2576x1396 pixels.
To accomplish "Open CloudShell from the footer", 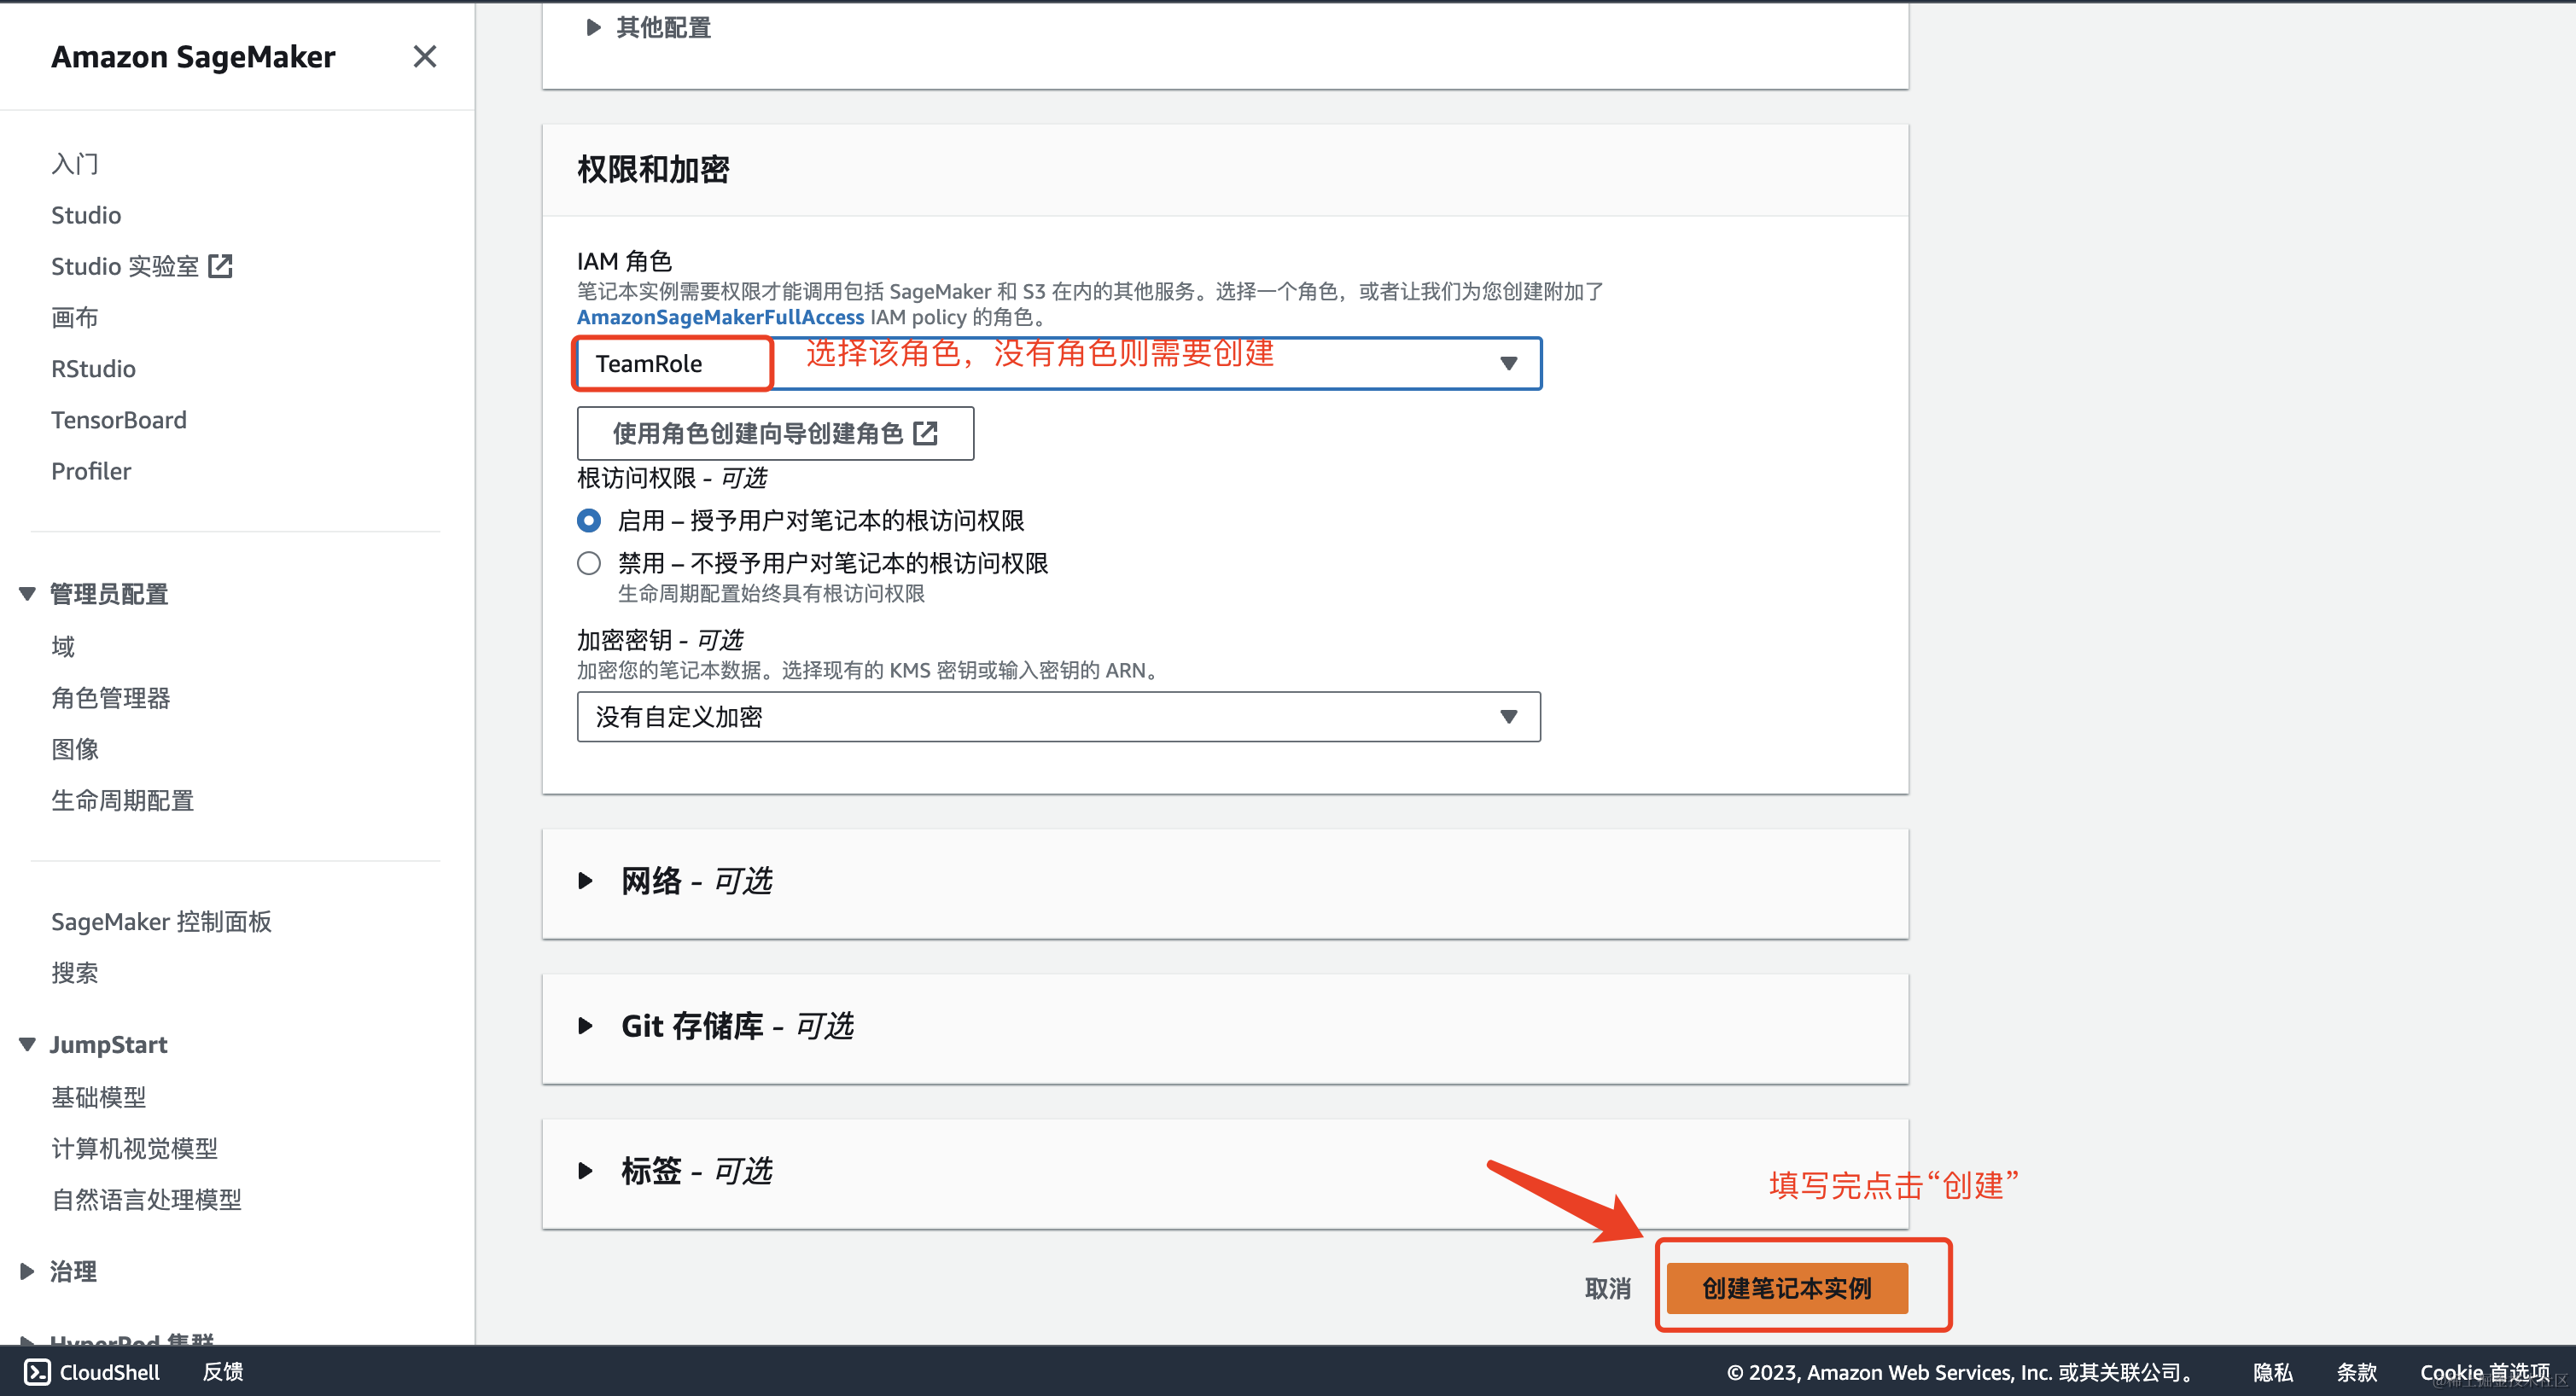I will click(92, 1372).
